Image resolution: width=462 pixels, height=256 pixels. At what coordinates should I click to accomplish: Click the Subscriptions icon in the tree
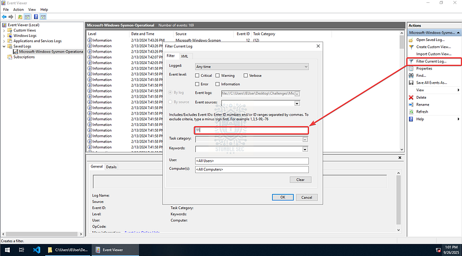tap(10, 57)
